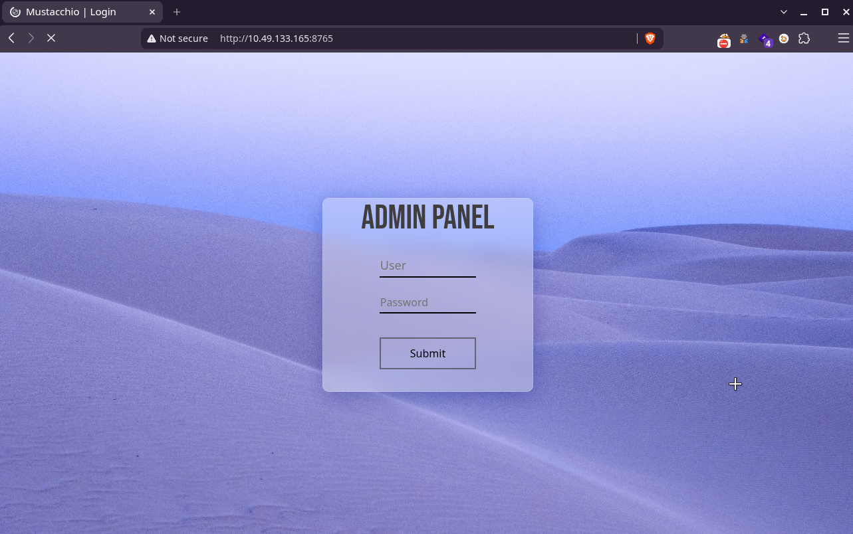Viewport: 853px width, 534px height.
Task: Click the Not secure warning indicator
Action: pos(178,39)
